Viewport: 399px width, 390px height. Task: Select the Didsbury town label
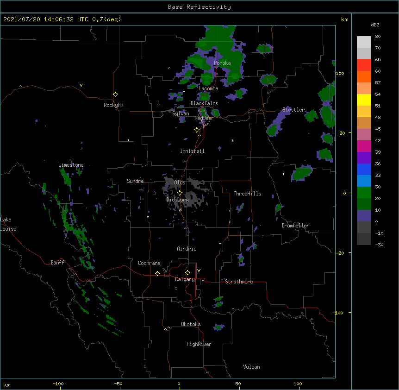[177, 200]
